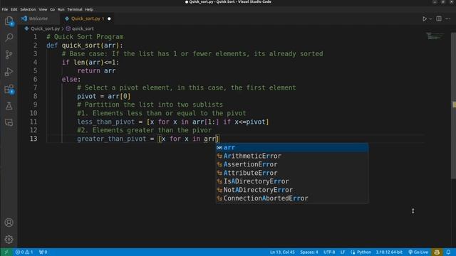Screen dimensions: 456x256
Task: Select AssertionError from autocomplete list
Action: [292, 164]
